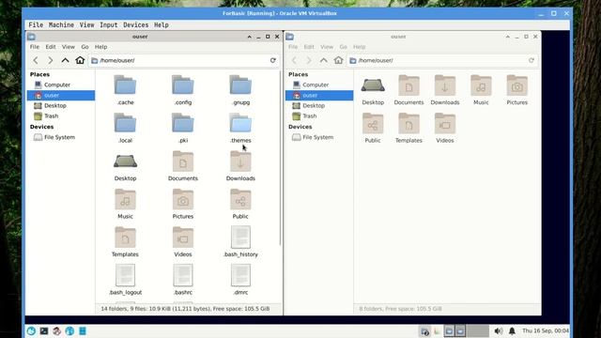Go to parent folder in right window
Viewport: 601px width, 338px height.
tap(323, 60)
